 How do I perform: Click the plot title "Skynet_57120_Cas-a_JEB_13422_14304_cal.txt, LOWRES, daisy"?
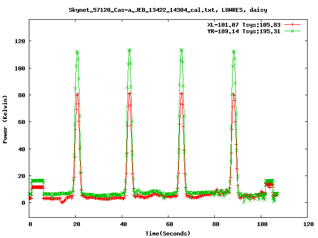coord(168,10)
